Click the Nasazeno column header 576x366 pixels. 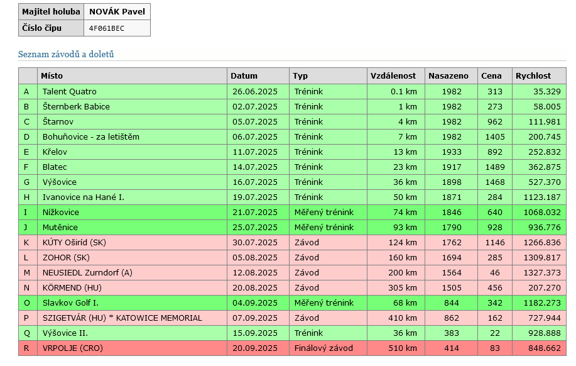coord(448,76)
